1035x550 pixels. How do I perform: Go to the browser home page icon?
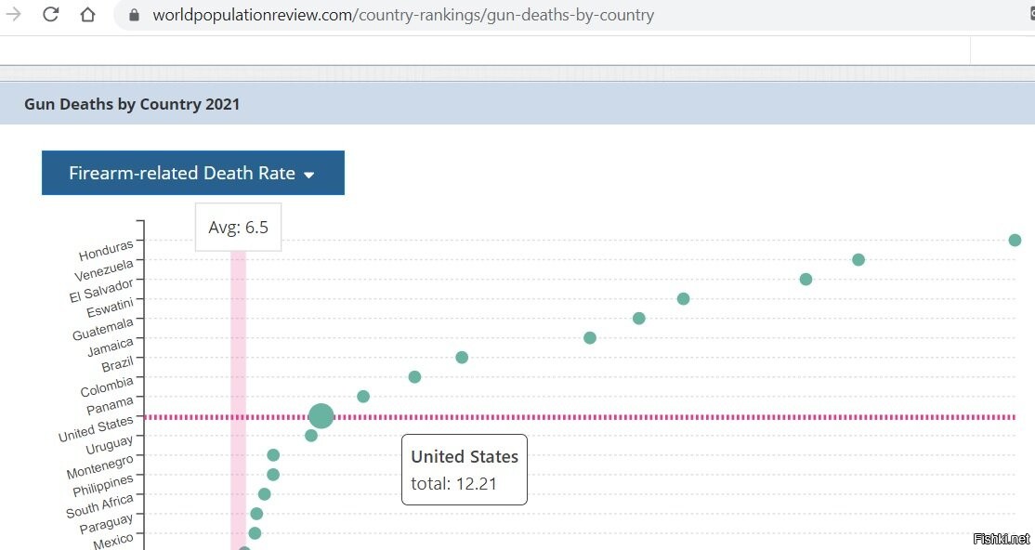87,15
